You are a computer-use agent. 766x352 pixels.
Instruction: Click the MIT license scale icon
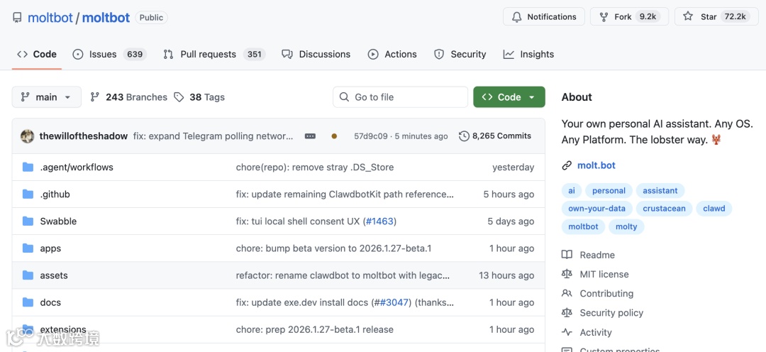[x=567, y=274]
